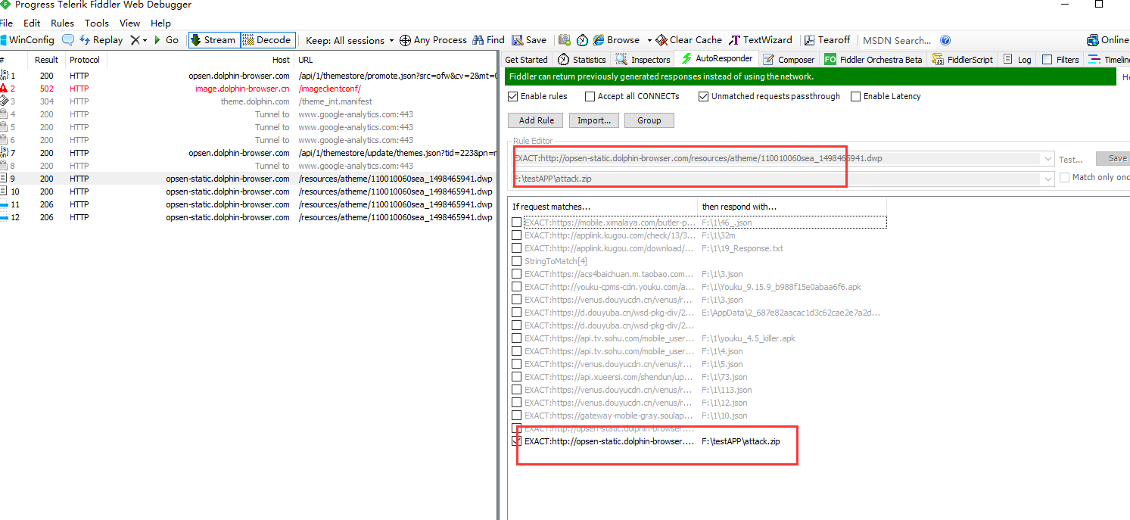
Task: Select session 3 theme_int.manifest row
Action: 248,101
